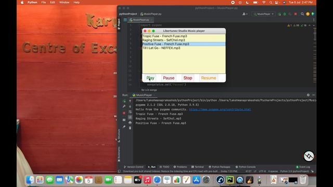Image resolution: width=333 pixels, height=187 pixels.
Task: Select 'Till I Let Go - NEFFEX.mp3' in the playlist
Action: 184,48
